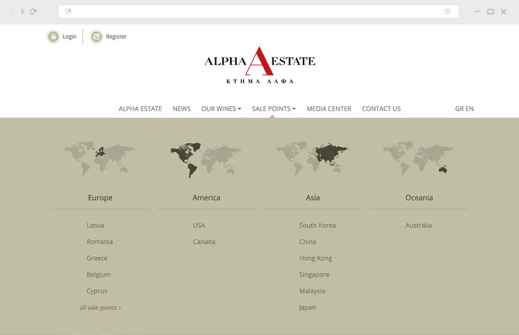Select Singapore sale points
519x335 pixels.
(314, 275)
